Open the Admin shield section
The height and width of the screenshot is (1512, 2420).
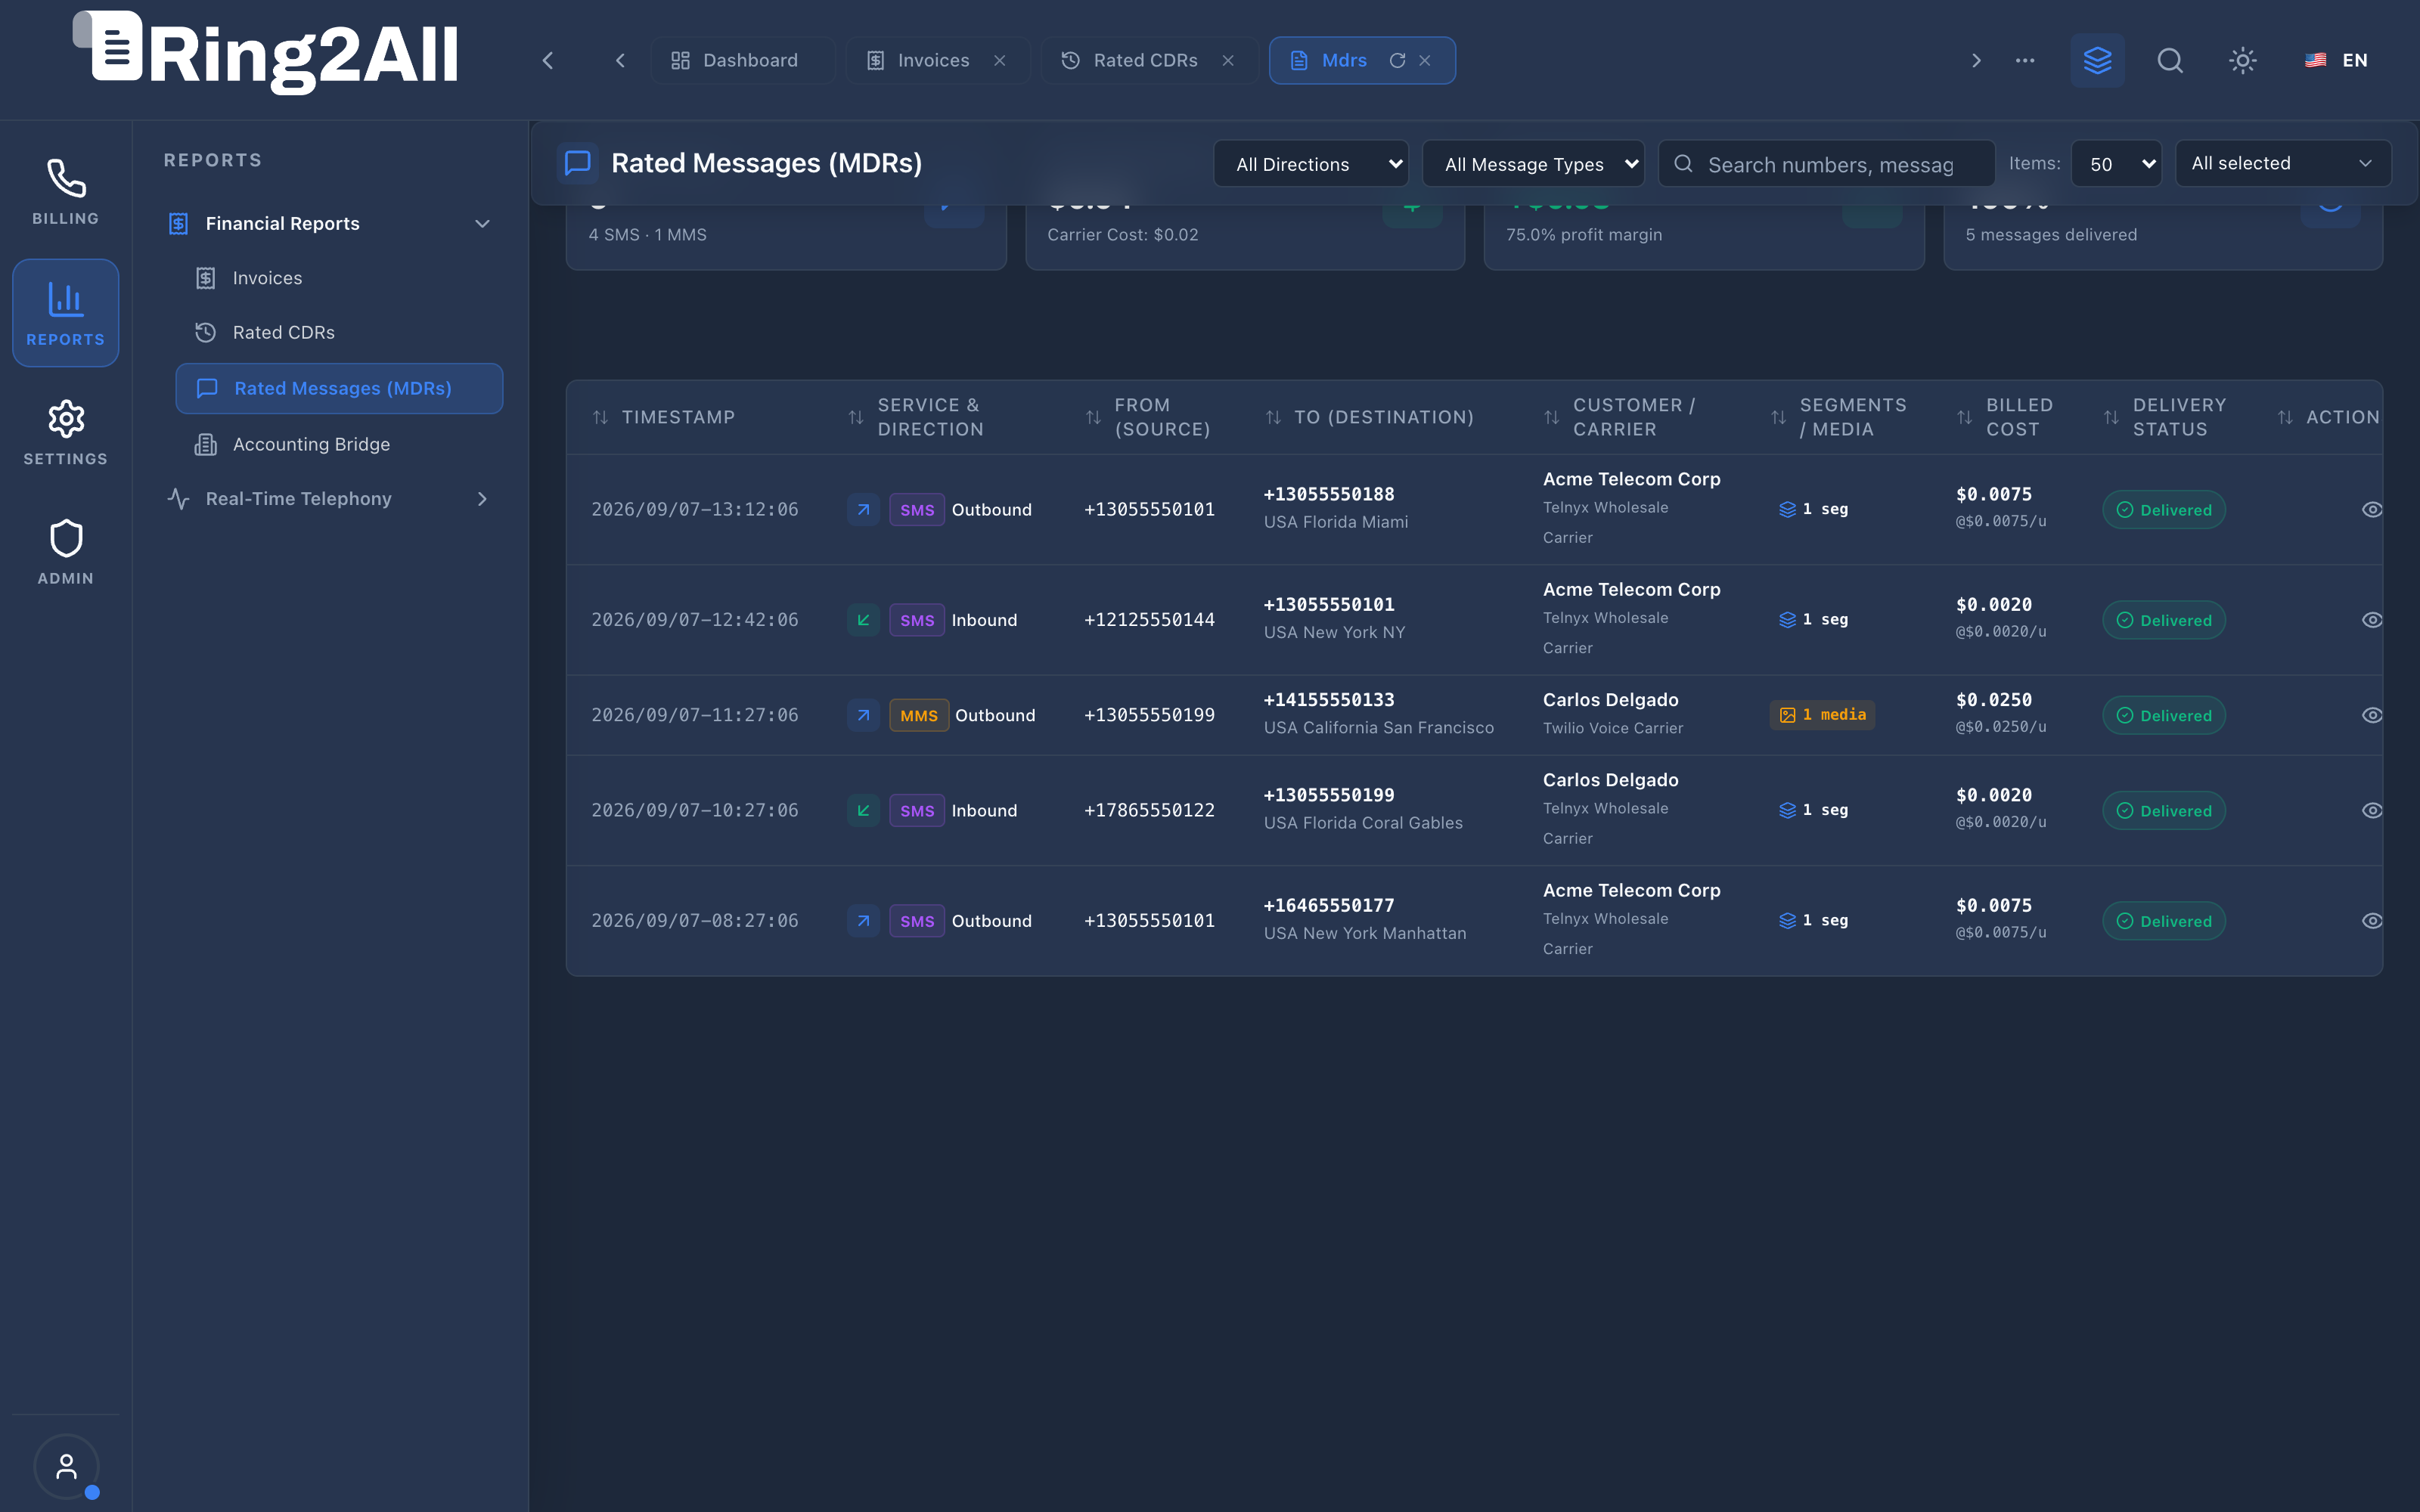[66, 552]
